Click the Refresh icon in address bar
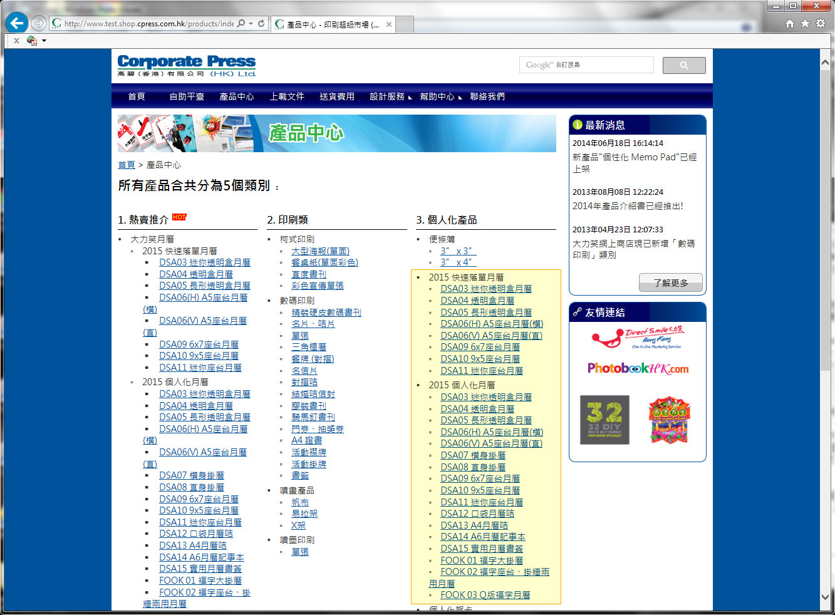The width and height of the screenshot is (835, 615). (261, 24)
